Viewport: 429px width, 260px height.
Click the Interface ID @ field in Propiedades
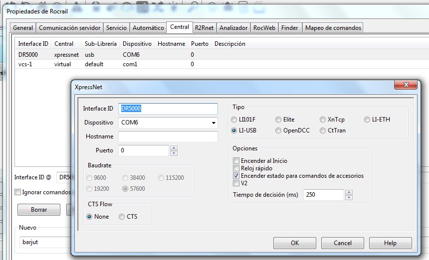tap(64, 177)
